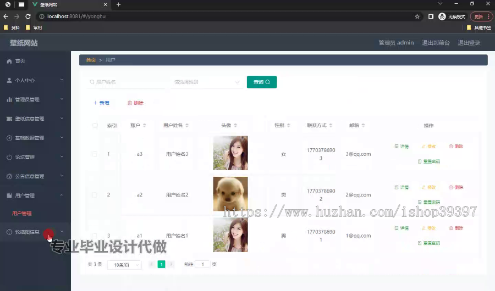
Task: Click the 用户姓名 search input field
Action: click(x=126, y=82)
